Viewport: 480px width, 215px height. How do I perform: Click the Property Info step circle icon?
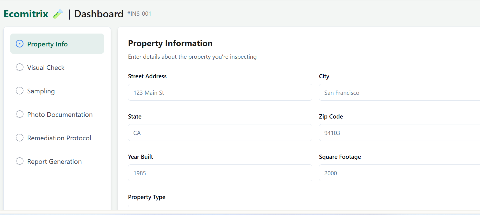20,44
